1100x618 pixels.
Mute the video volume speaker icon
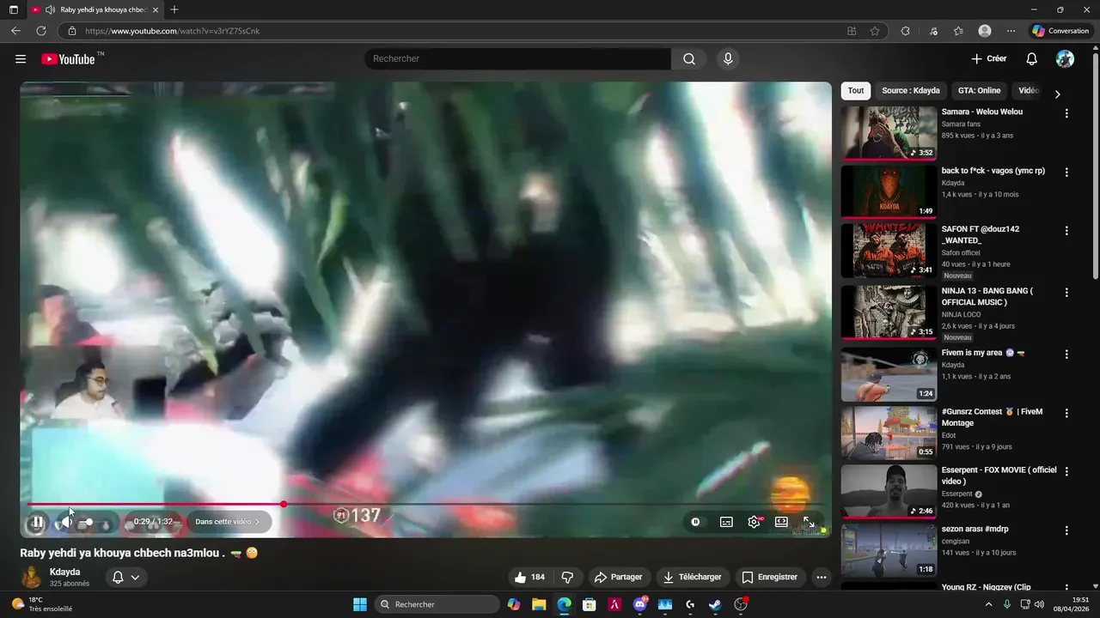(67, 522)
